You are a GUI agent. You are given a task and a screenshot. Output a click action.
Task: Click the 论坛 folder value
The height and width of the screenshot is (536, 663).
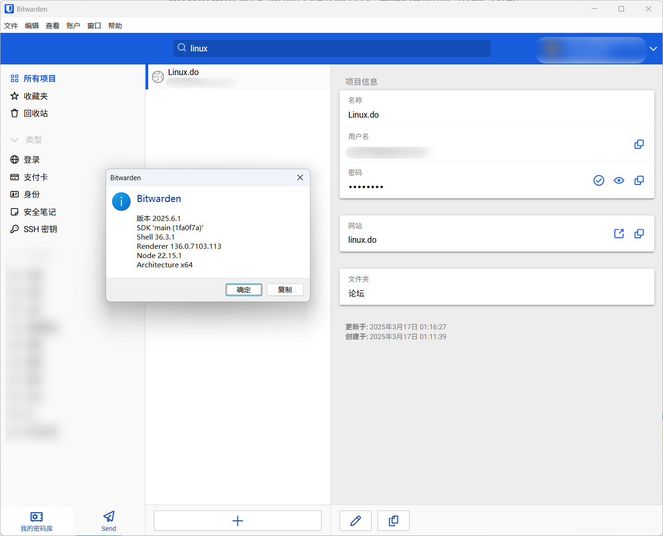pyautogui.click(x=356, y=293)
